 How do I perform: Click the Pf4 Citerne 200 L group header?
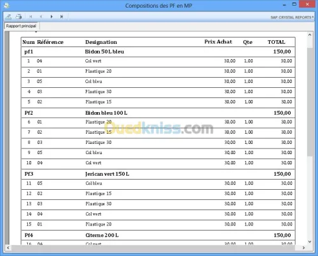point(158,235)
